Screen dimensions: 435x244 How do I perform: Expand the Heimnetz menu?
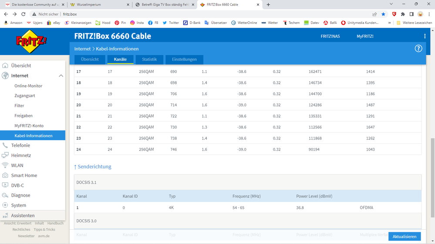pos(20,155)
